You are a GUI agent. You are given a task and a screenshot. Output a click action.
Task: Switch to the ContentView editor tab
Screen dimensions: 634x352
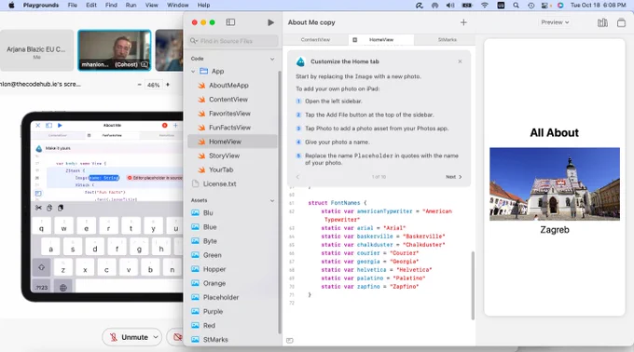pos(315,39)
